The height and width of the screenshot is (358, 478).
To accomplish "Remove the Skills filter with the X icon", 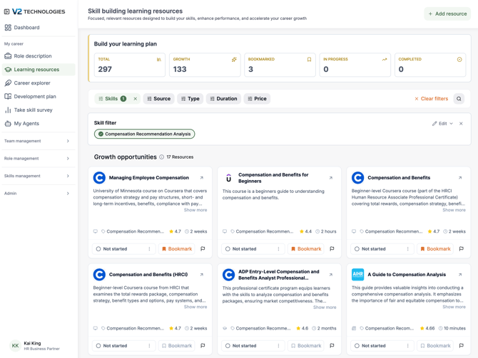I will pos(135,98).
